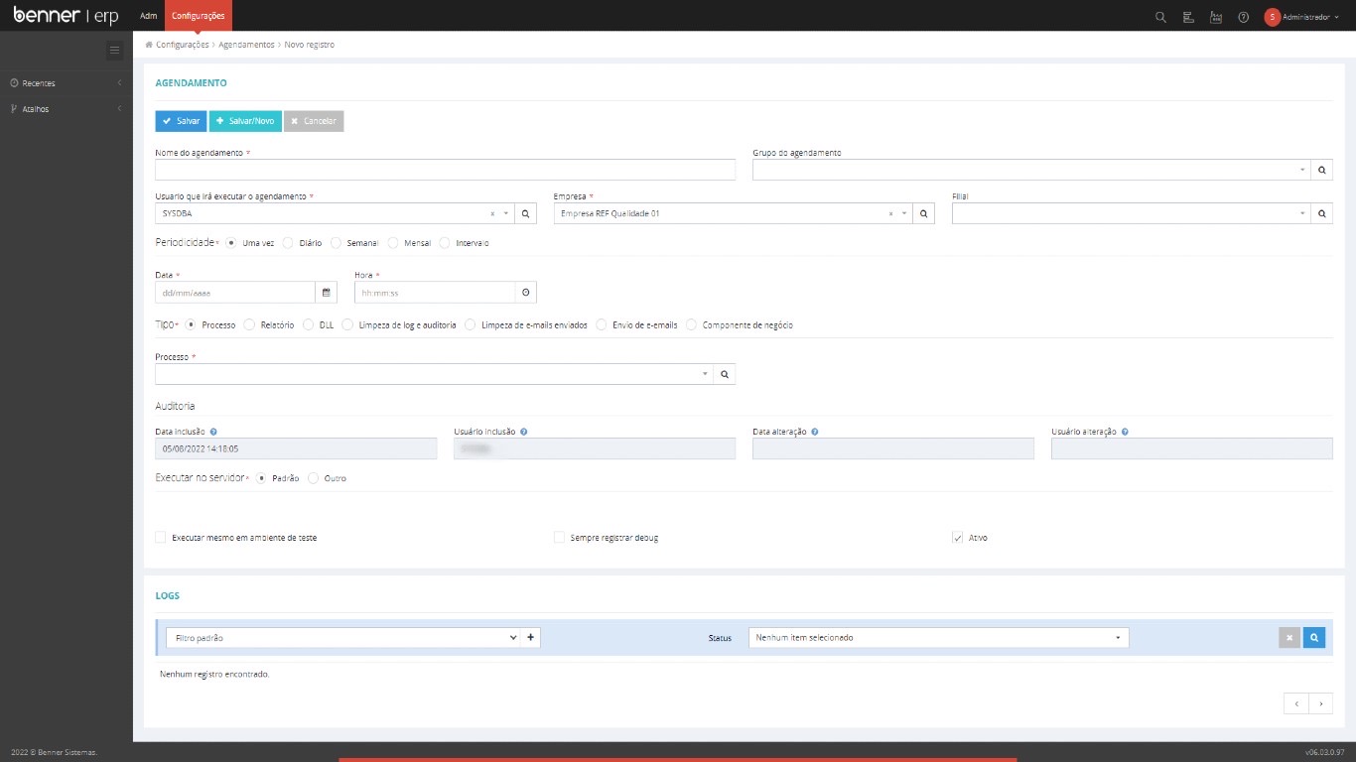The height and width of the screenshot is (762, 1356).
Task: Add a filter with the plus button in Logs
Action: [x=531, y=638]
